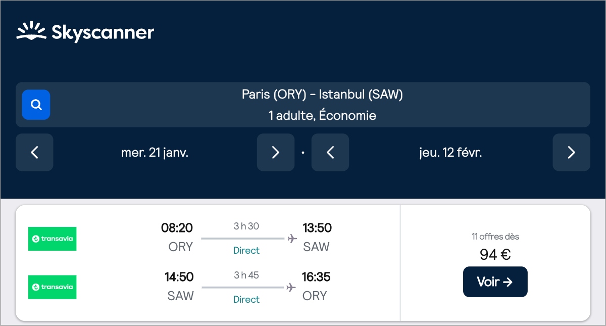This screenshot has width=606, height=326.
Task: Select the Transavia logo on outbound flight
Action: pyautogui.click(x=52, y=239)
